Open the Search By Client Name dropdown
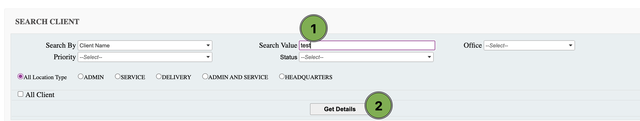The image size is (640, 121). (145, 45)
